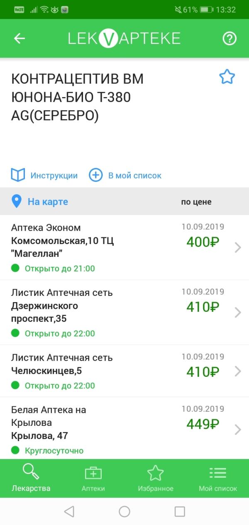Select the 400₽ price at Аптека Эконом
This screenshot has width=249, height=525.
pyautogui.click(x=203, y=242)
